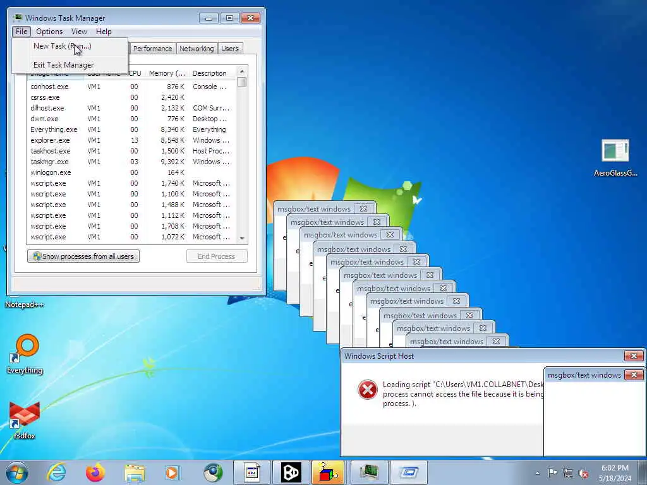The height and width of the screenshot is (485, 647).
Task: Open the View menu
Action: coord(79,32)
